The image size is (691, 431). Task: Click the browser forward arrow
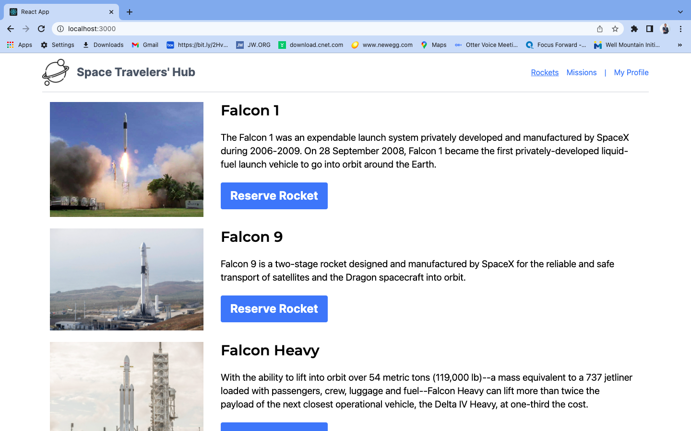26,29
